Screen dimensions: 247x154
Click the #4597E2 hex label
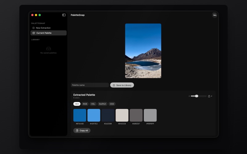point(94,124)
